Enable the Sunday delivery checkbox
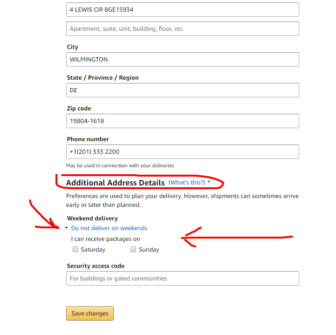336x335 pixels. [x=133, y=250]
